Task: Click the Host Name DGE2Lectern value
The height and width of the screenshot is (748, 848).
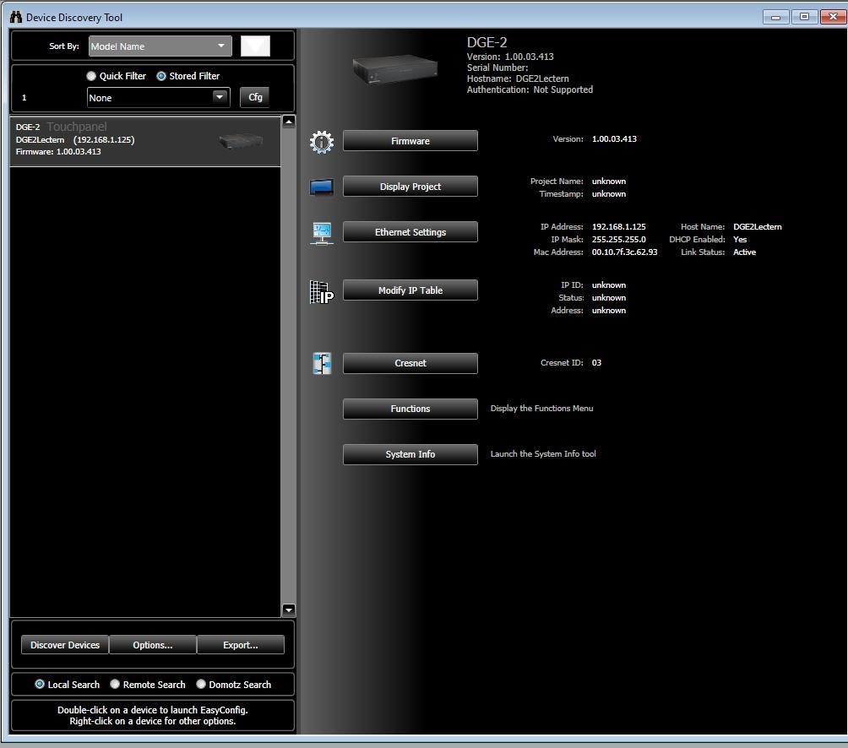Action: tap(757, 227)
